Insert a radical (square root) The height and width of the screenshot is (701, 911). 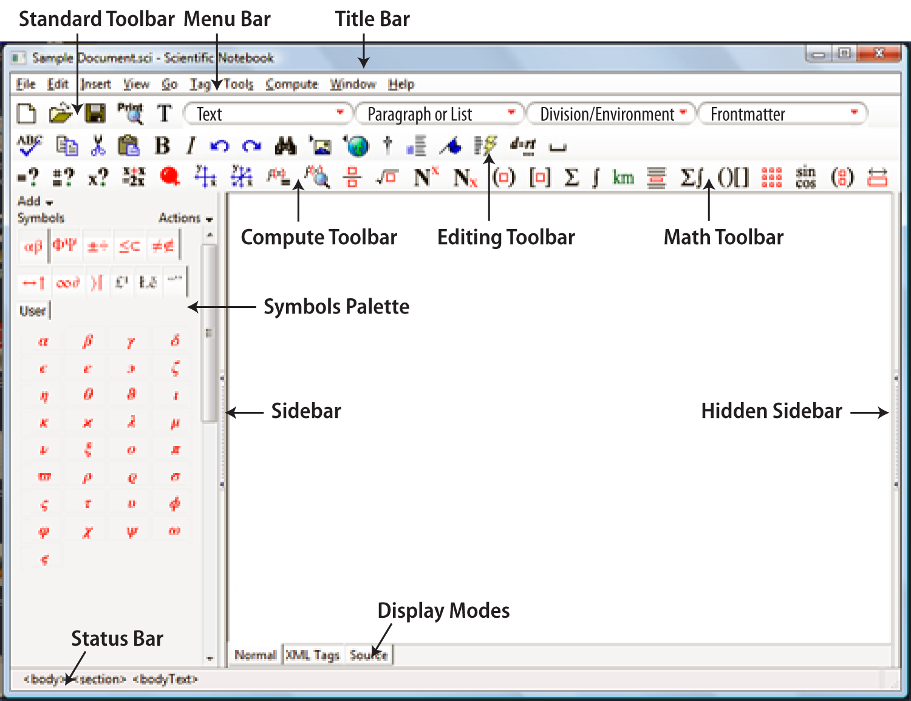pyautogui.click(x=387, y=177)
